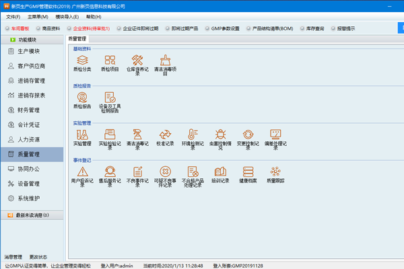
Task: Expand the 功能模块 panel header
Action: point(32,40)
